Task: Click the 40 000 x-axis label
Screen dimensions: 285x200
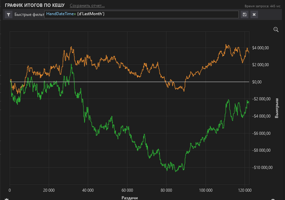Action: click(88, 190)
